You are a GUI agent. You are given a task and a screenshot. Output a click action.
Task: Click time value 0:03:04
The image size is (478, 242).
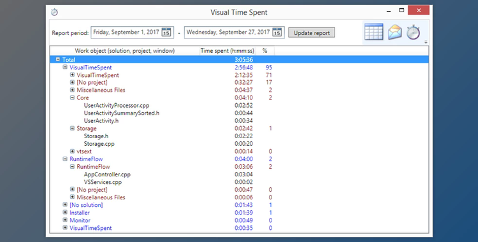tap(243, 174)
